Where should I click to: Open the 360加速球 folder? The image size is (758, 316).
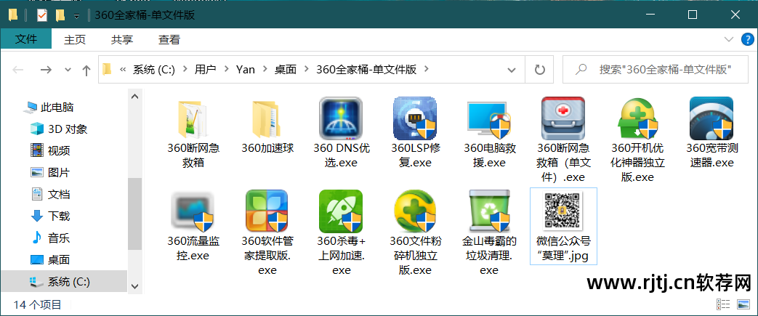click(267, 118)
